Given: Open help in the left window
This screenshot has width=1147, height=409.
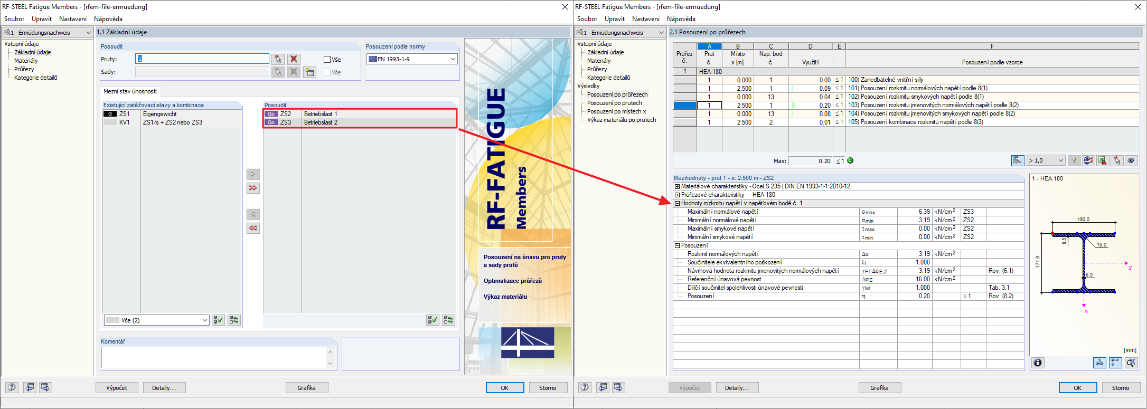Looking at the screenshot, I should pos(12,387).
